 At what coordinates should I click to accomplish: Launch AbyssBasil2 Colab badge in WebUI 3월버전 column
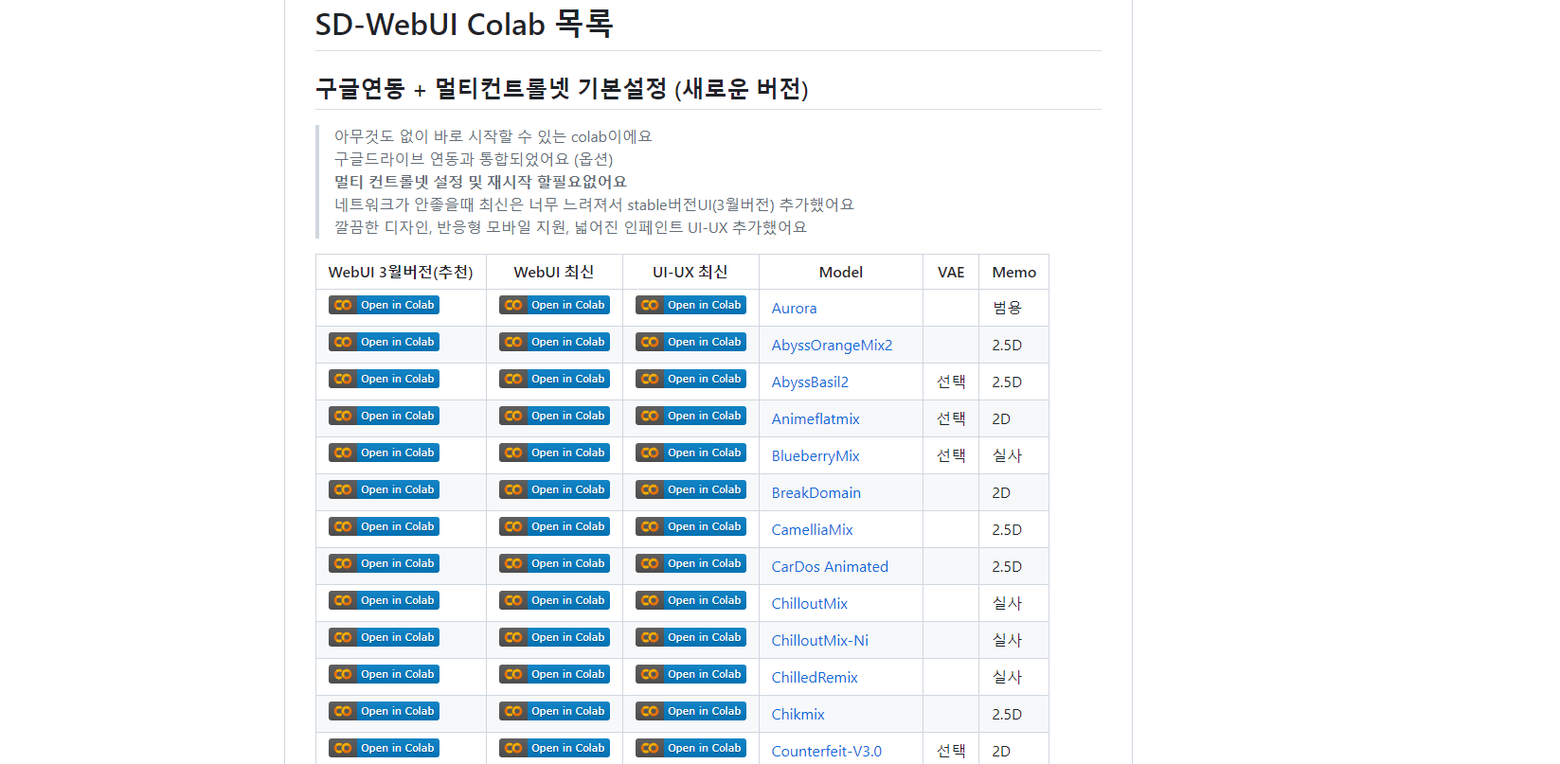(x=384, y=379)
